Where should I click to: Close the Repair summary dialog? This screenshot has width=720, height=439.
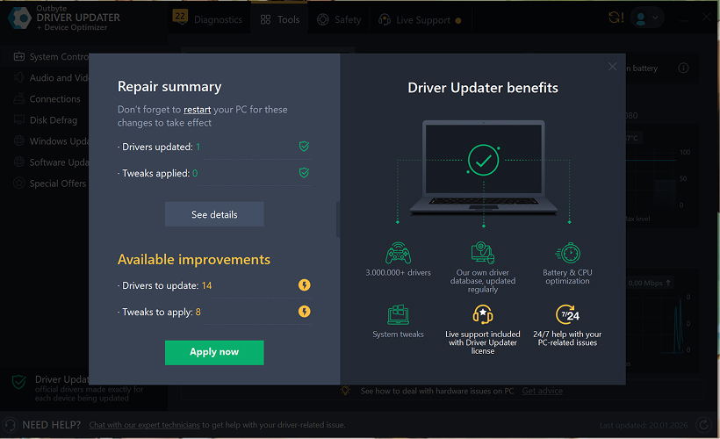pos(612,67)
